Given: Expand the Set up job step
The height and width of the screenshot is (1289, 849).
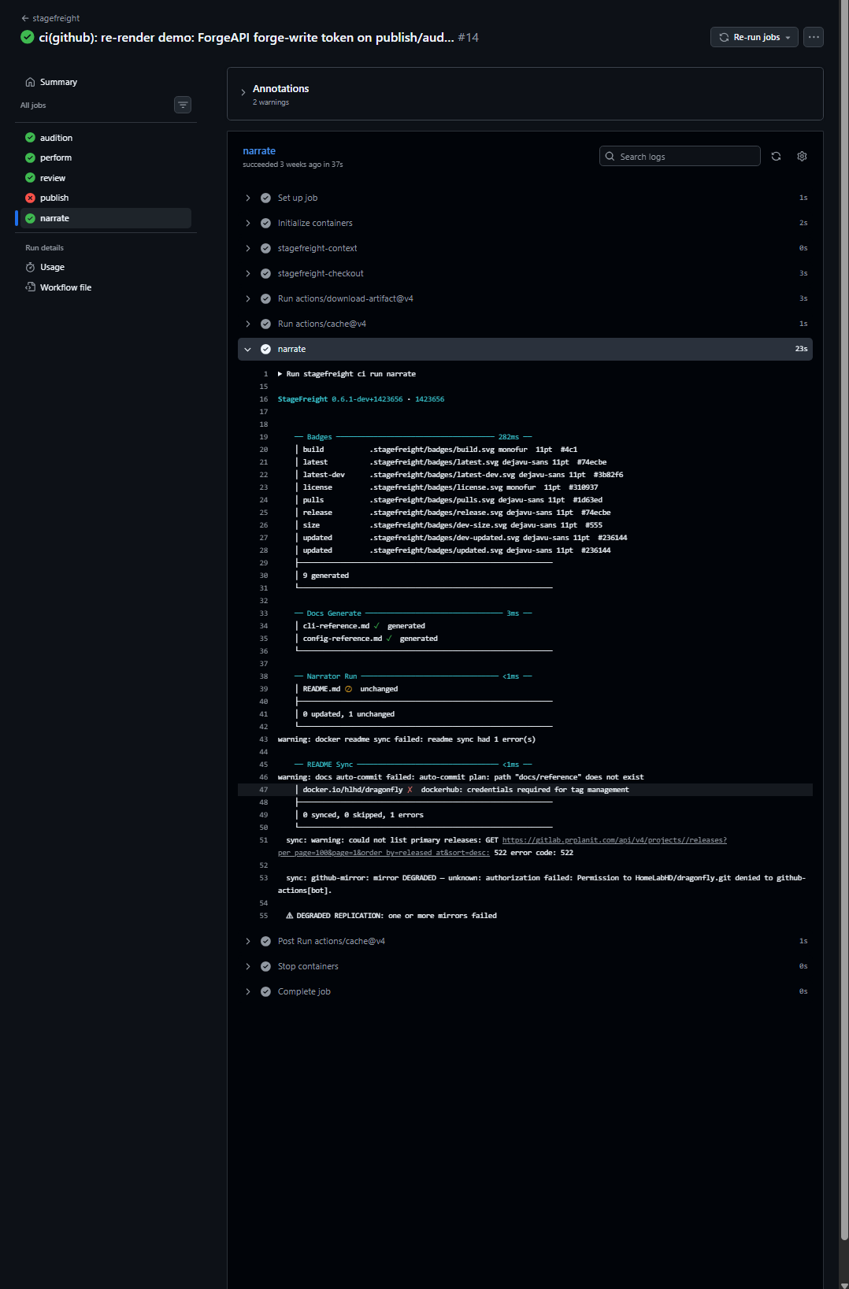Looking at the screenshot, I should click(x=525, y=198).
